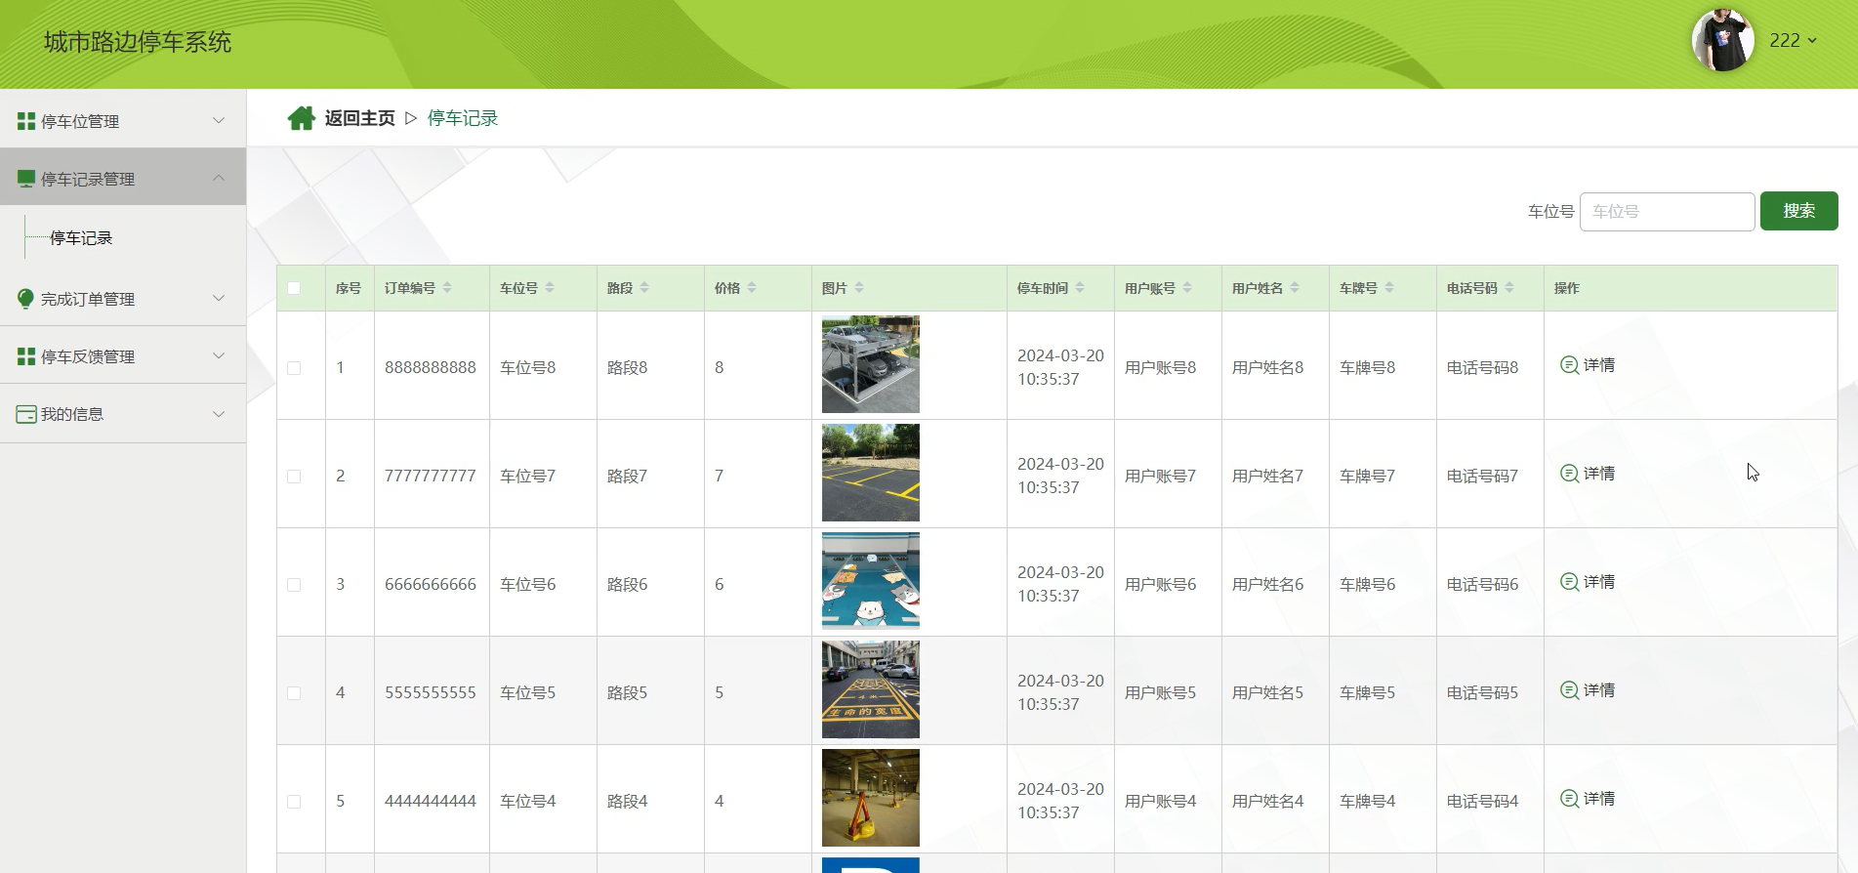Check the box for row 车位号6
1858x873 pixels.
tap(294, 585)
